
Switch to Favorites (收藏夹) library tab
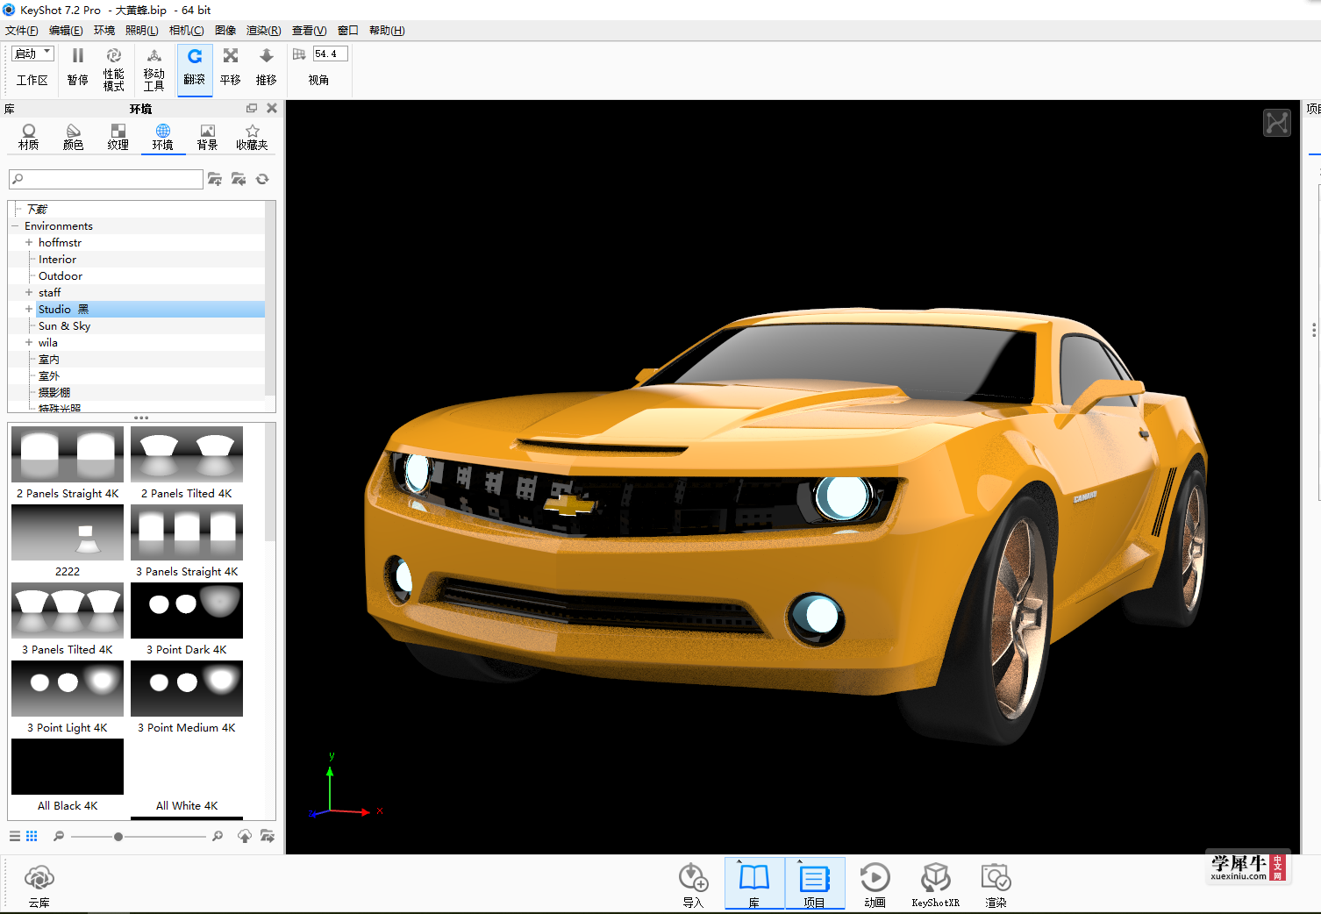click(x=252, y=137)
